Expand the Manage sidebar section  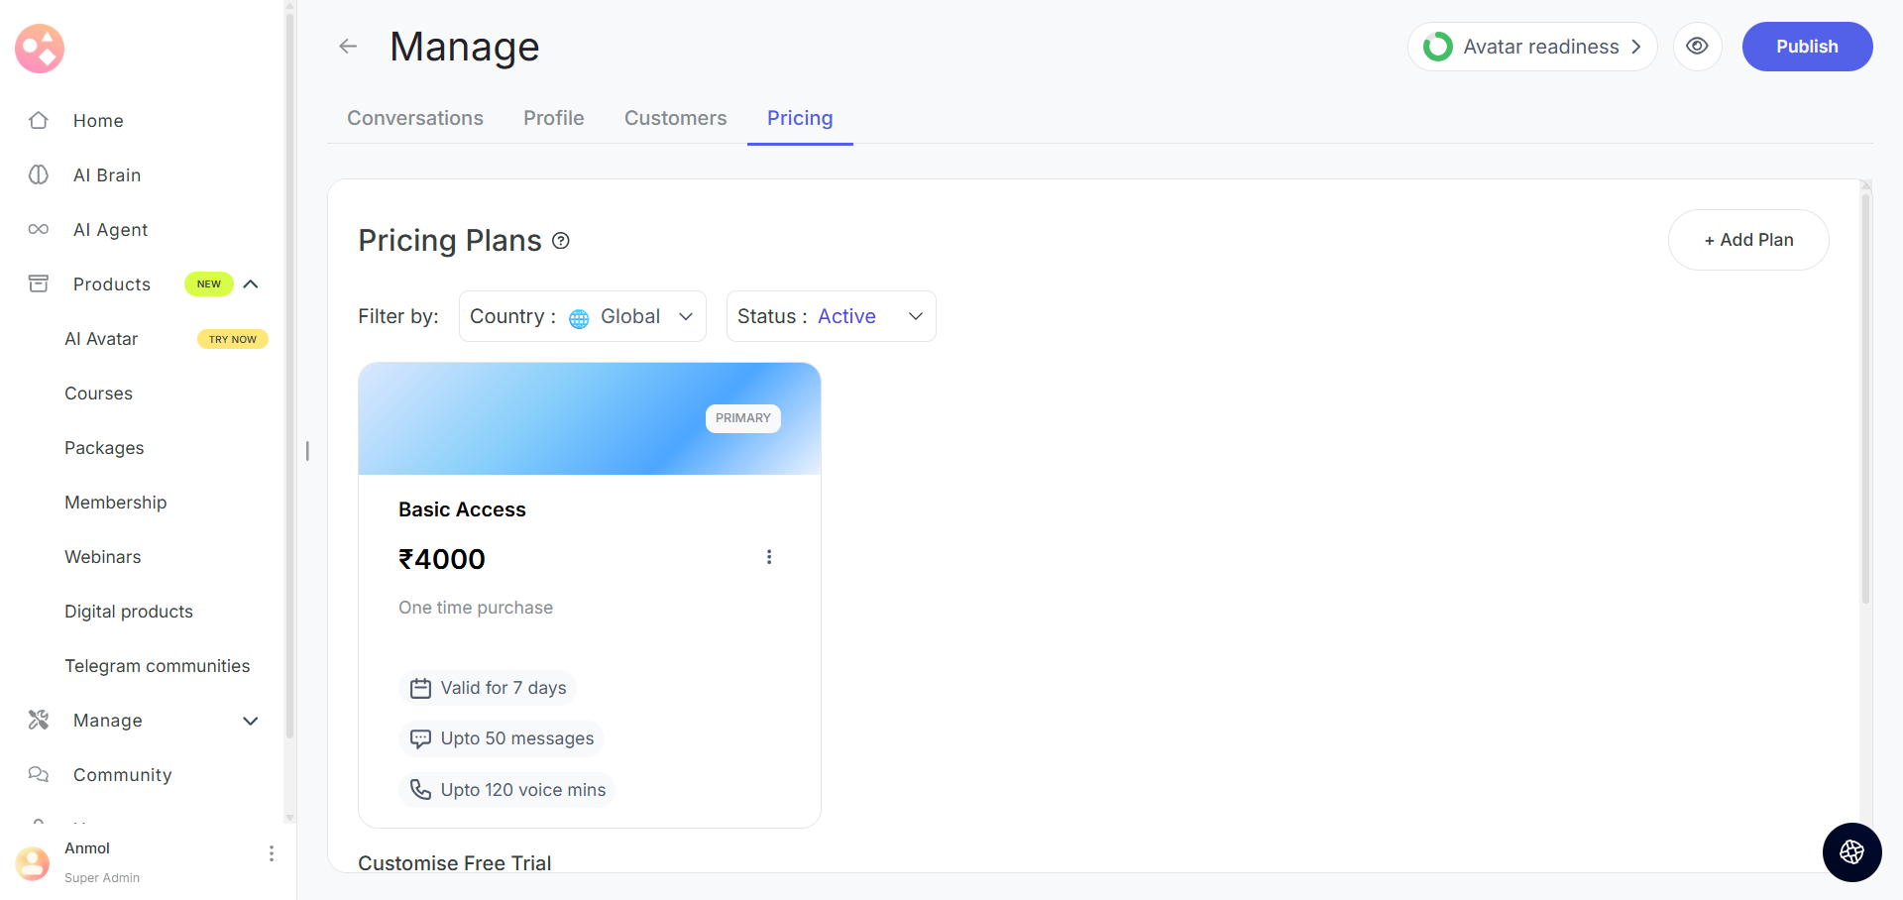point(251,721)
